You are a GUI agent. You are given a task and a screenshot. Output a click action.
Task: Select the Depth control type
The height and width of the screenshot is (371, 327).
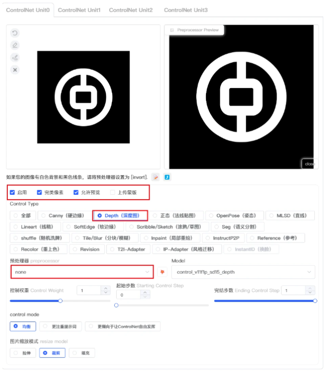pos(120,216)
